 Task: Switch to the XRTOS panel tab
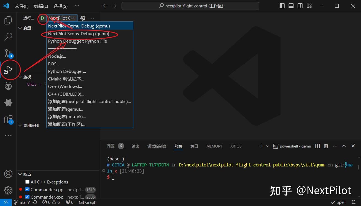[x=236, y=146]
